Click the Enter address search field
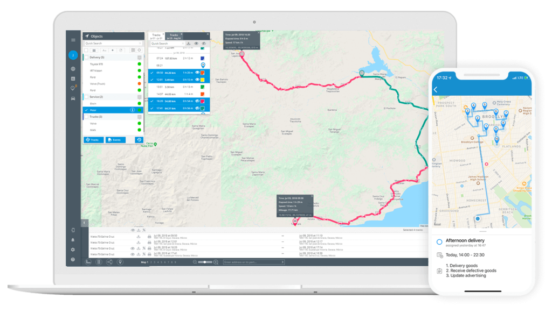 point(253,262)
